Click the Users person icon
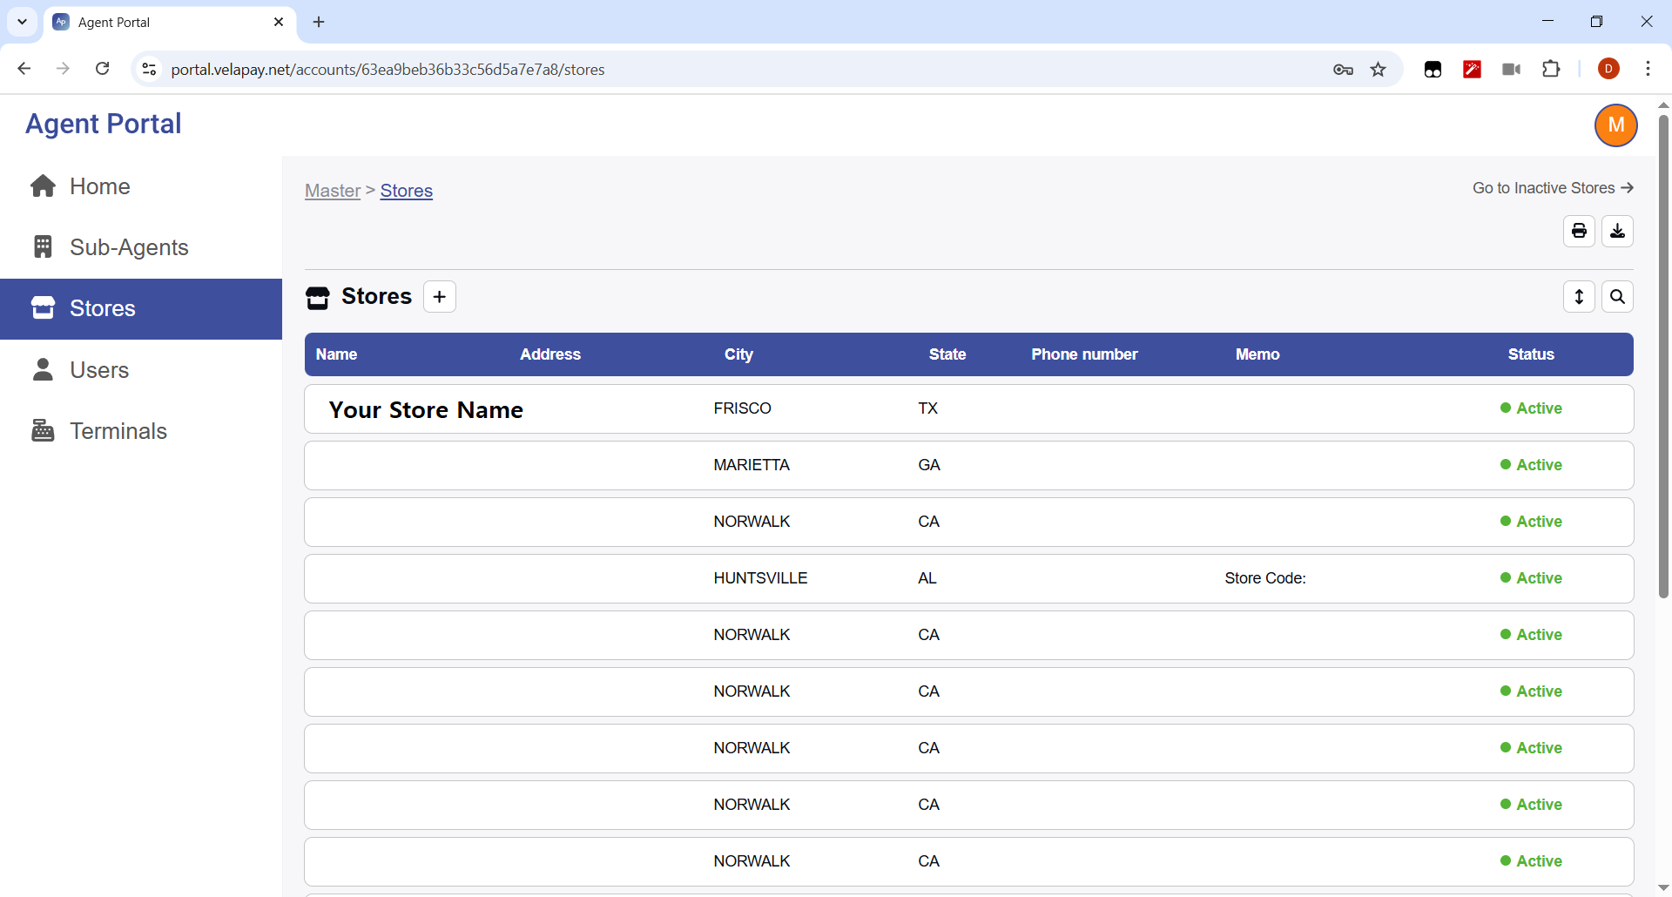Image resolution: width=1672 pixels, height=897 pixels. tap(43, 369)
